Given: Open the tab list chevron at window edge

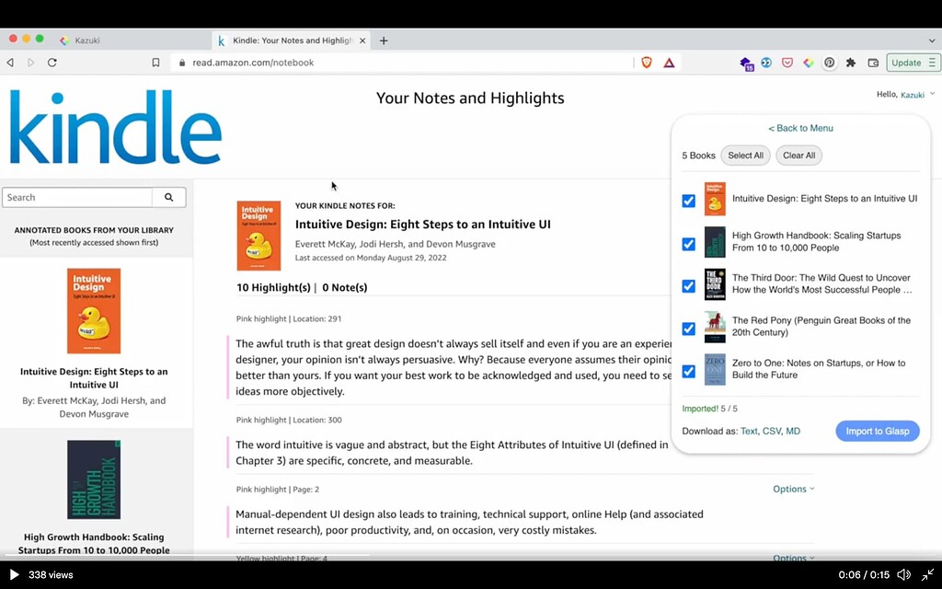Looking at the screenshot, I should point(932,39).
